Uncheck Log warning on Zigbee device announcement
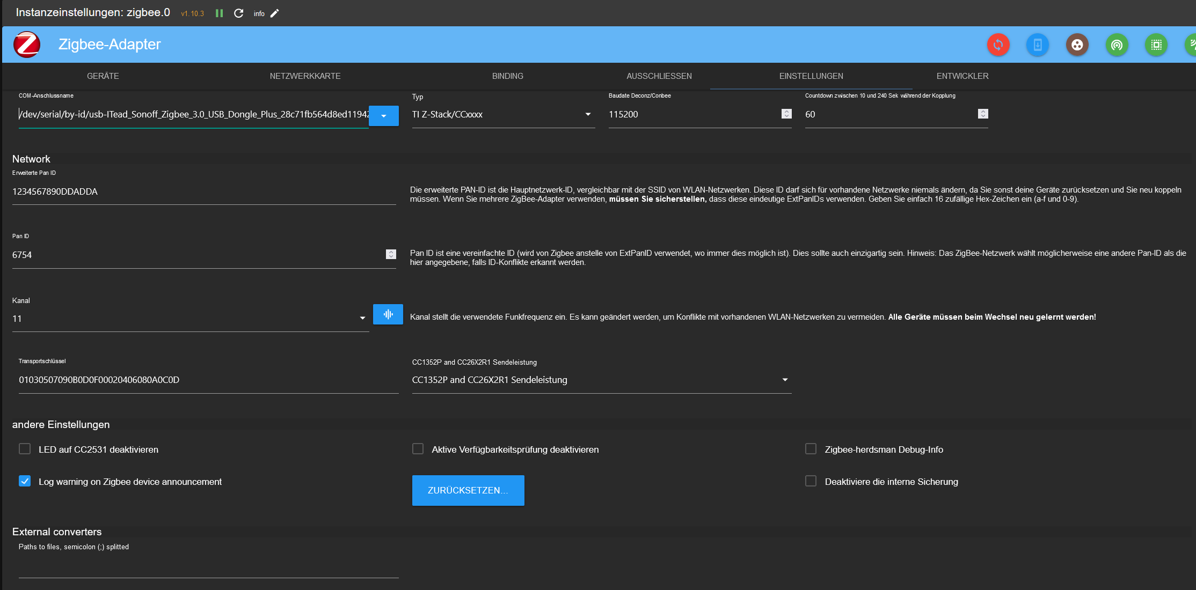The image size is (1196, 590). point(25,481)
